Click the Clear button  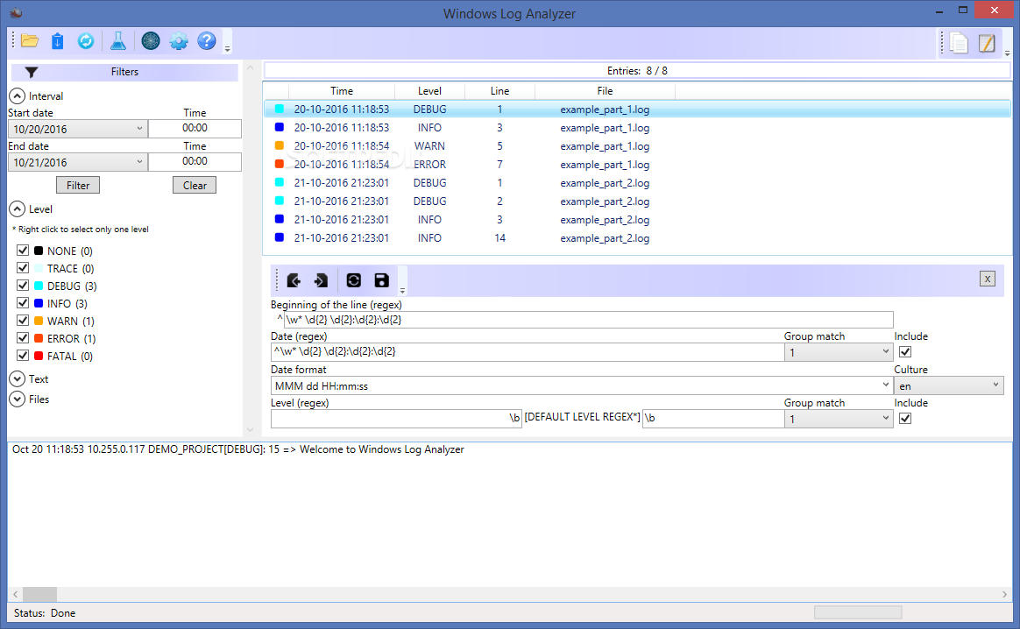pyautogui.click(x=195, y=186)
